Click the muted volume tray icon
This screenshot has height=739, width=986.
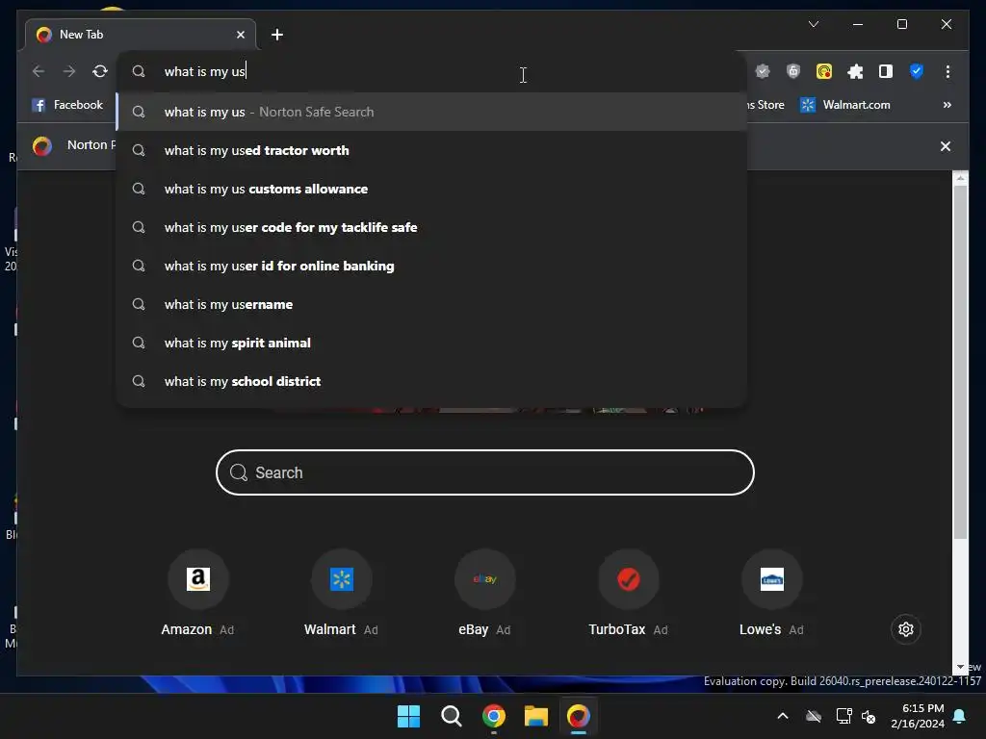point(869,716)
